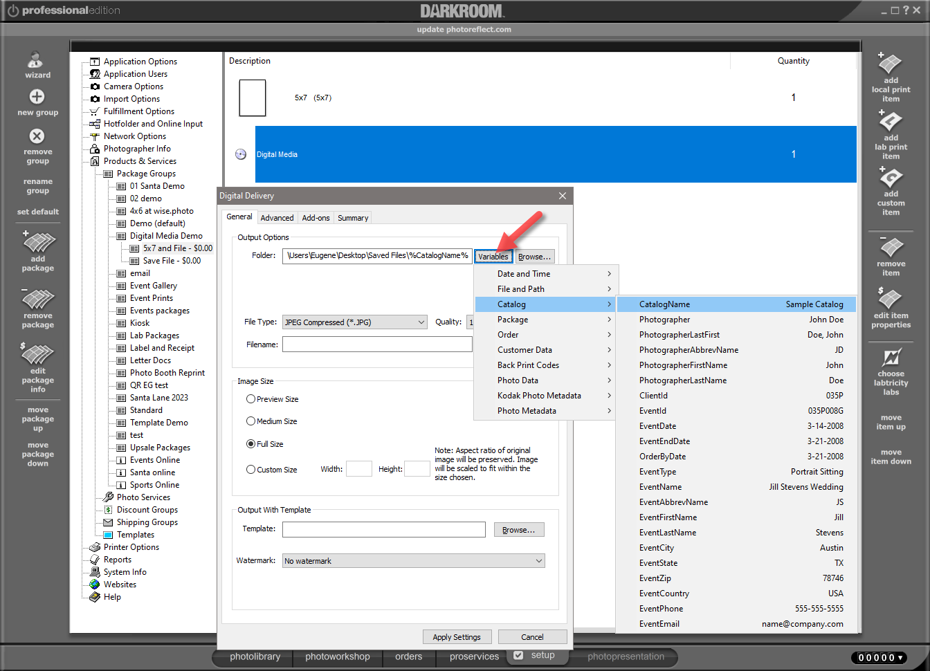Switch to the Add-ons tab
The height and width of the screenshot is (671, 930).
click(316, 218)
